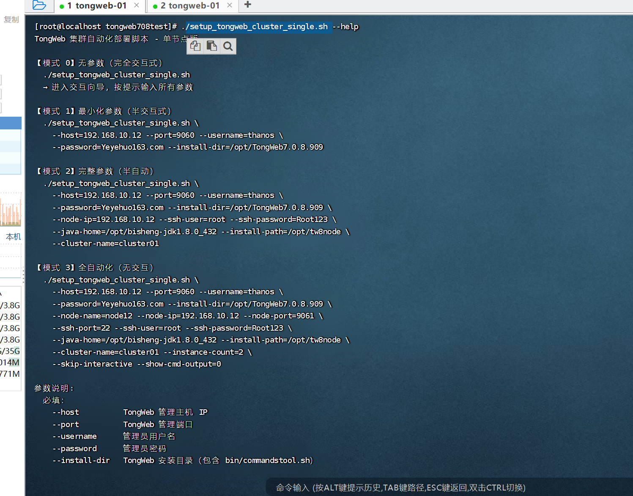Close the 2 tongweb-01 tab
The image size is (633, 496).
pyautogui.click(x=230, y=5)
